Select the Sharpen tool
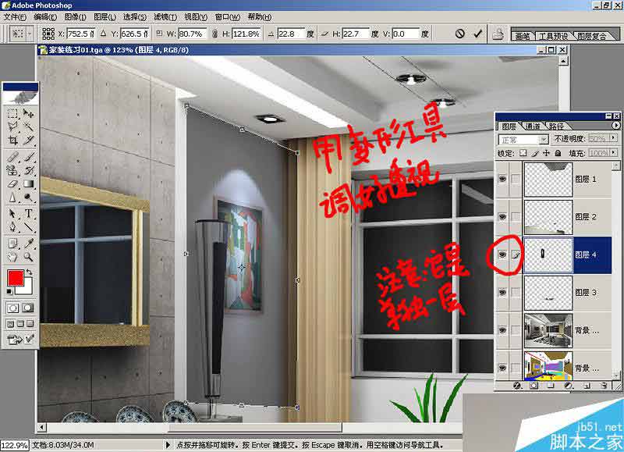 pyautogui.click(x=12, y=198)
